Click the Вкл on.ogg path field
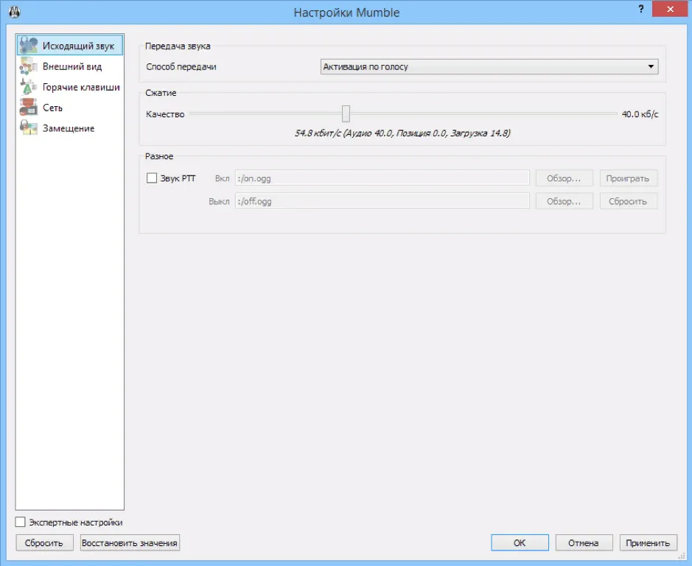 tap(382, 178)
